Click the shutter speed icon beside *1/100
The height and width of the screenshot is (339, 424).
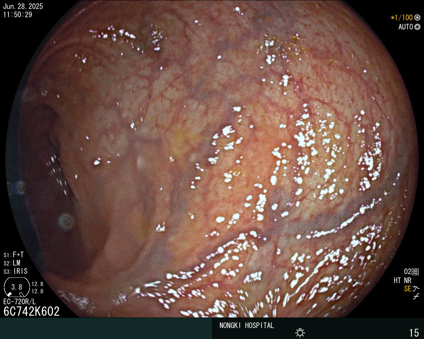pos(417,18)
